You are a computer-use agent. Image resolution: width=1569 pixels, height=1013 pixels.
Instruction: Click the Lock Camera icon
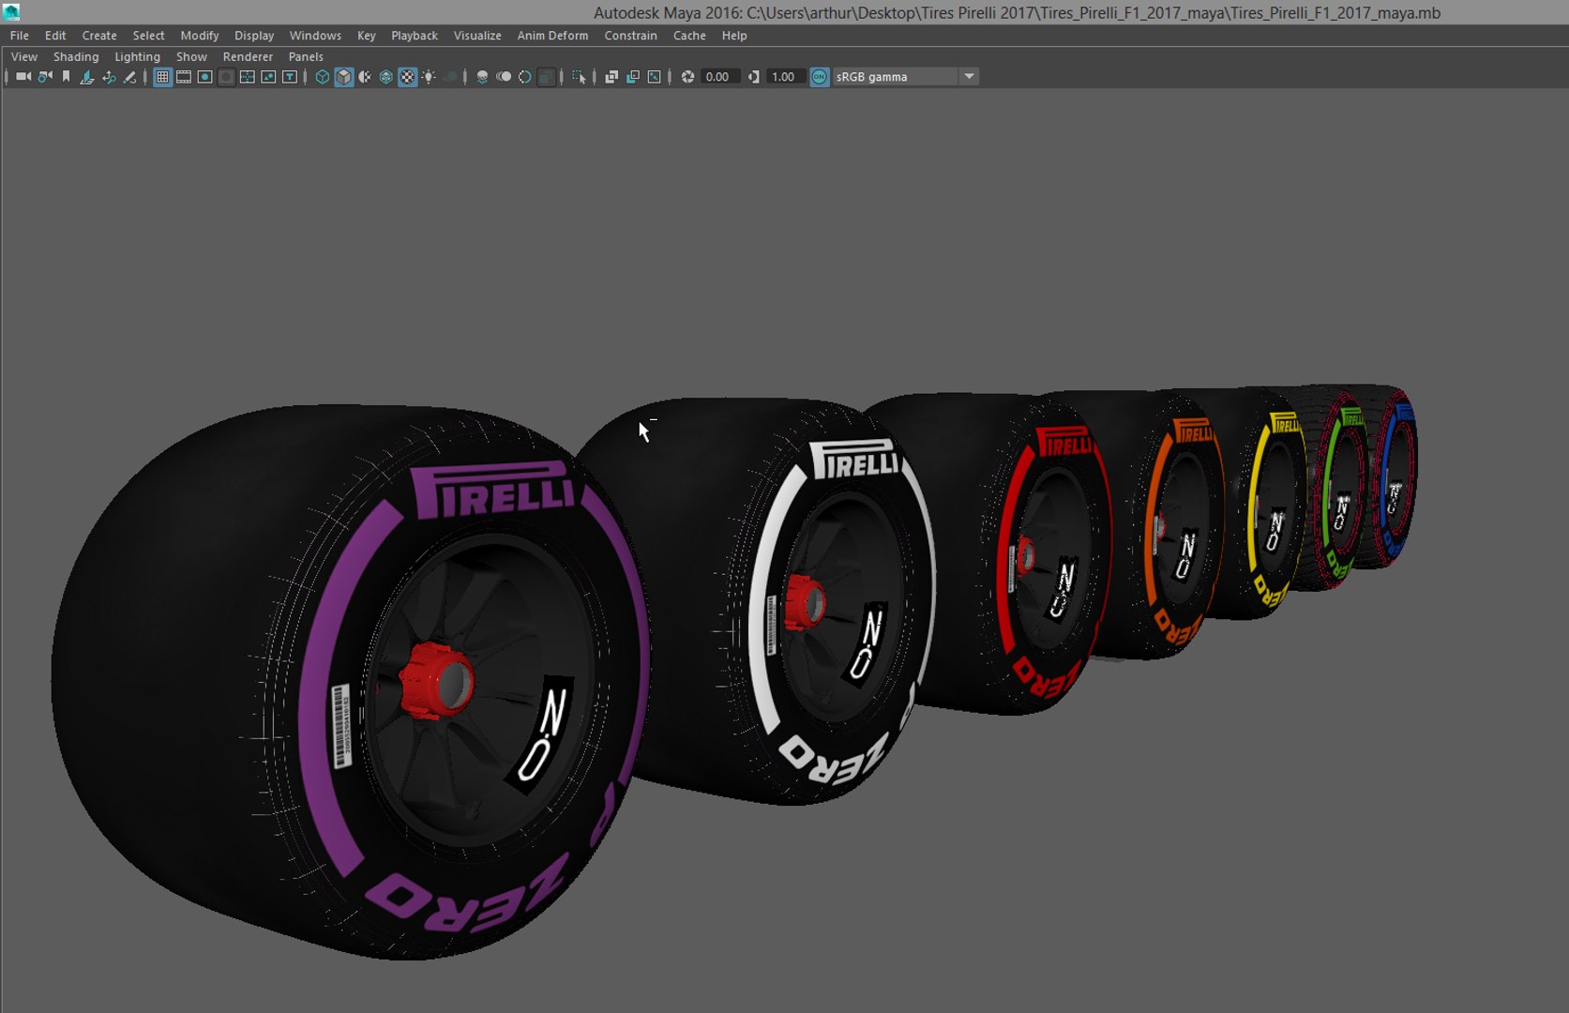[x=45, y=77]
